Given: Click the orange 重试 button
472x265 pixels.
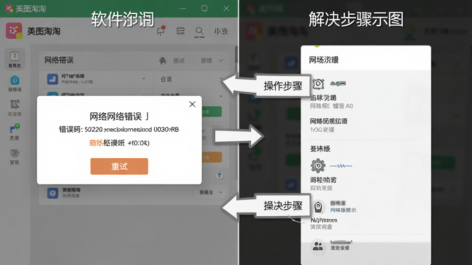Looking at the screenshot, I should click(x=119, y=166).
